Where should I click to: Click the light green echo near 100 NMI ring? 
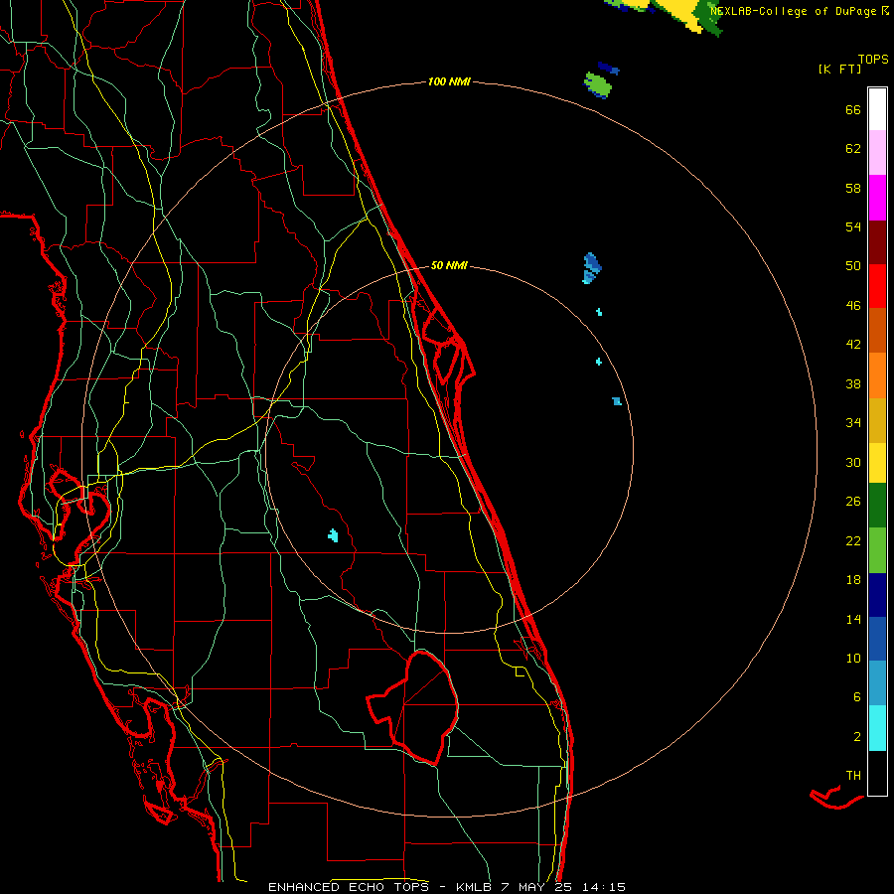point(598,83)
